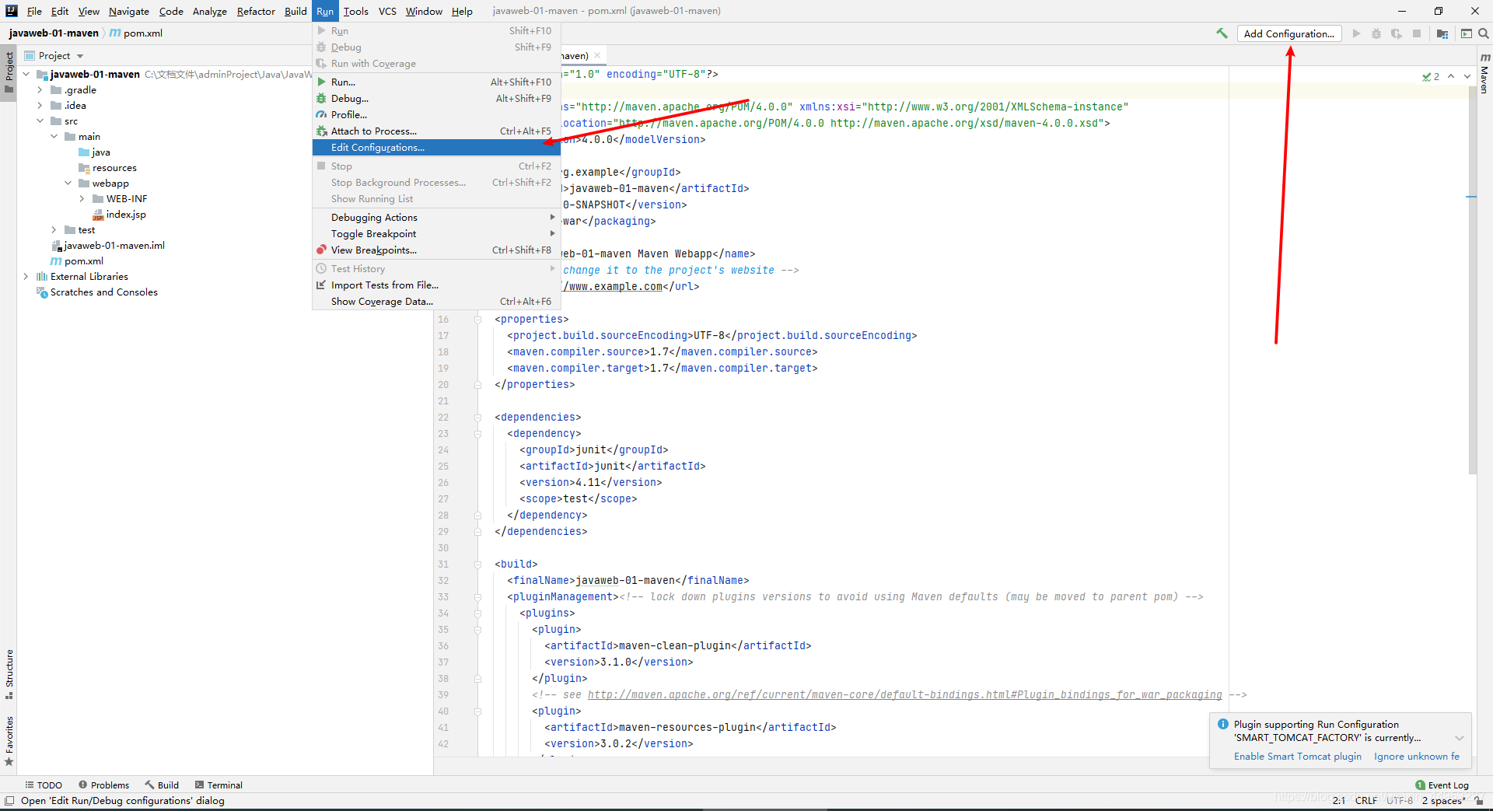
Task: Collapse the src folder
Action: pyautogui.click(x=40, y=121)
